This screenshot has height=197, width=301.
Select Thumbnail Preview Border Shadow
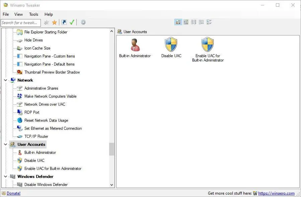[52, 72]
